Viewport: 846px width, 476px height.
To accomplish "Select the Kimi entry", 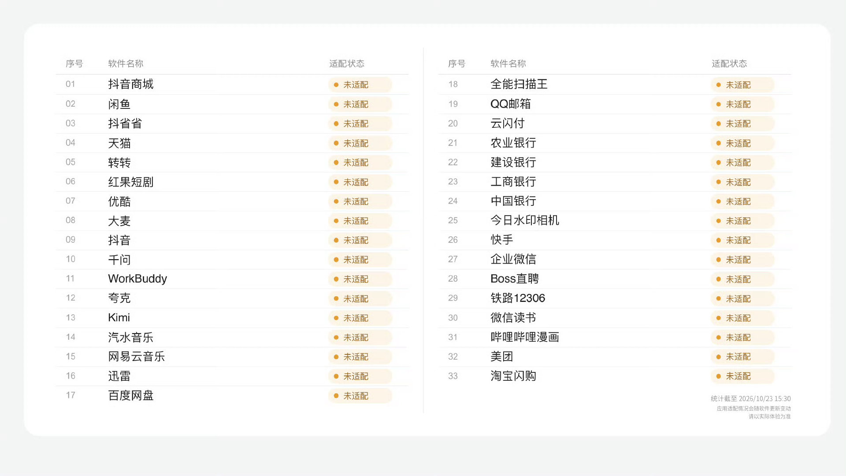I will click(119, 317).
